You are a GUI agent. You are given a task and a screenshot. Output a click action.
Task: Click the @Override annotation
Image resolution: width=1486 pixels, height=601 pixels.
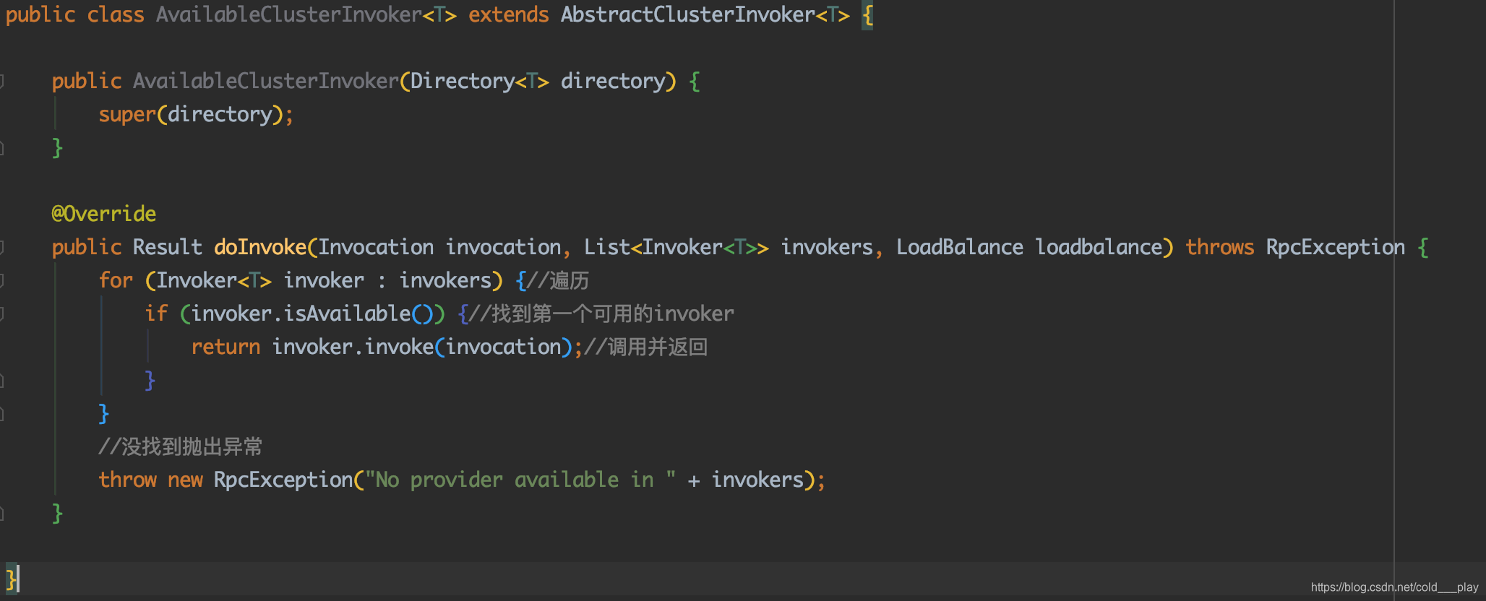point(104,214)
